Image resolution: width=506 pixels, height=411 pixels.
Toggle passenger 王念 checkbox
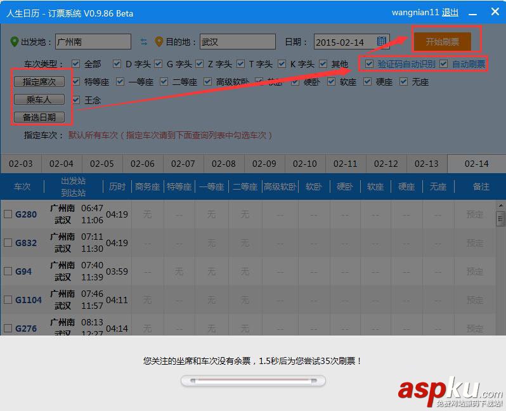tap(76, 100)
